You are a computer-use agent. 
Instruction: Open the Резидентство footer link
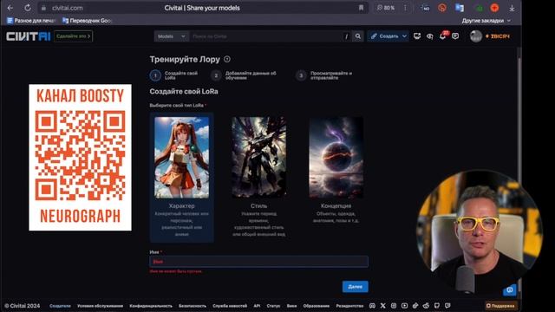point(349,306)
